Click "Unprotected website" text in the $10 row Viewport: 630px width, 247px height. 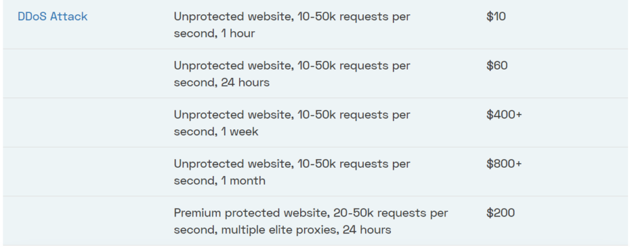(x=233, y=16)
